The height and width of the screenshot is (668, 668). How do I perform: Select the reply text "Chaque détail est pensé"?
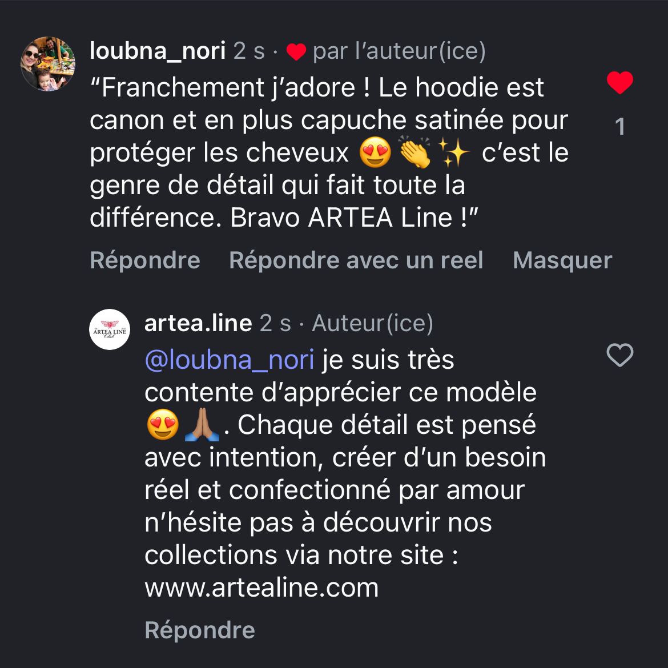point(387,425)
